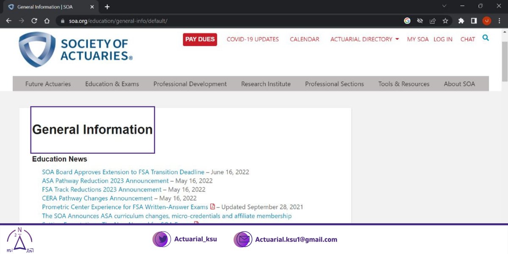Open the Education & Exams menu
This screenshot has width=508, height=254.
pos(112,84)
